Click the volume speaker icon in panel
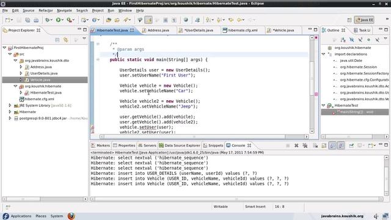 click(376, 216)
